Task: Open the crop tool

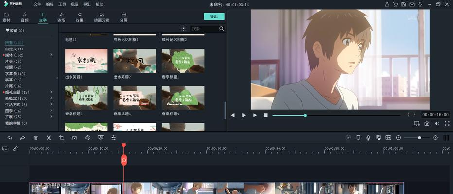Action: 62,138
